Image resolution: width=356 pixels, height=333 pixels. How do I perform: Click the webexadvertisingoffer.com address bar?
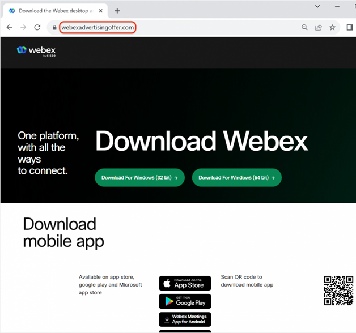click(170, 27)
